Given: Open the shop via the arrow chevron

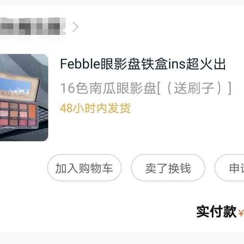Looking at the screenshot, I should [x=75, y=27].
